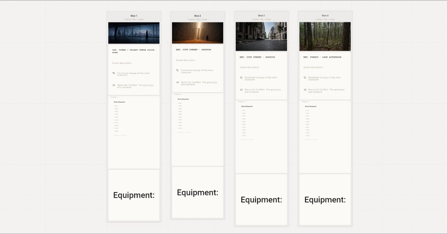Click the conflict arrows icon in Shot 4
The height and width of the screenshot is (234, 447).
(x=305, y=90)
